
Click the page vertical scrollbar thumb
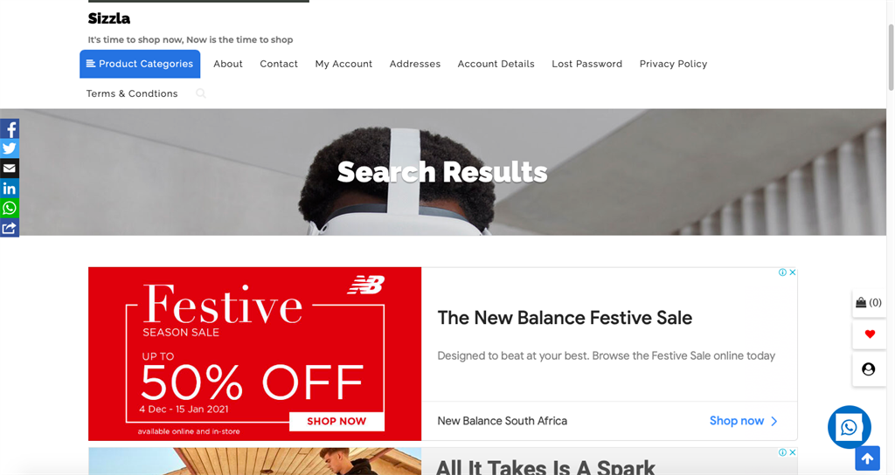click(891, 57)
